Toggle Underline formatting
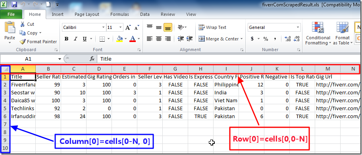The image size is (362, 155). 85,39
